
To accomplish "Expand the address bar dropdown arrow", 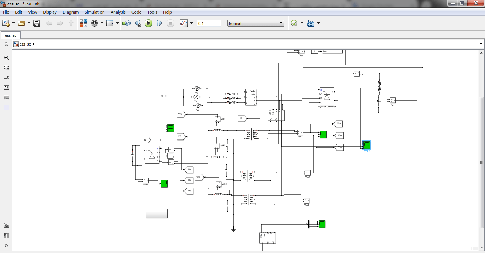I will [x=481, y=44].
